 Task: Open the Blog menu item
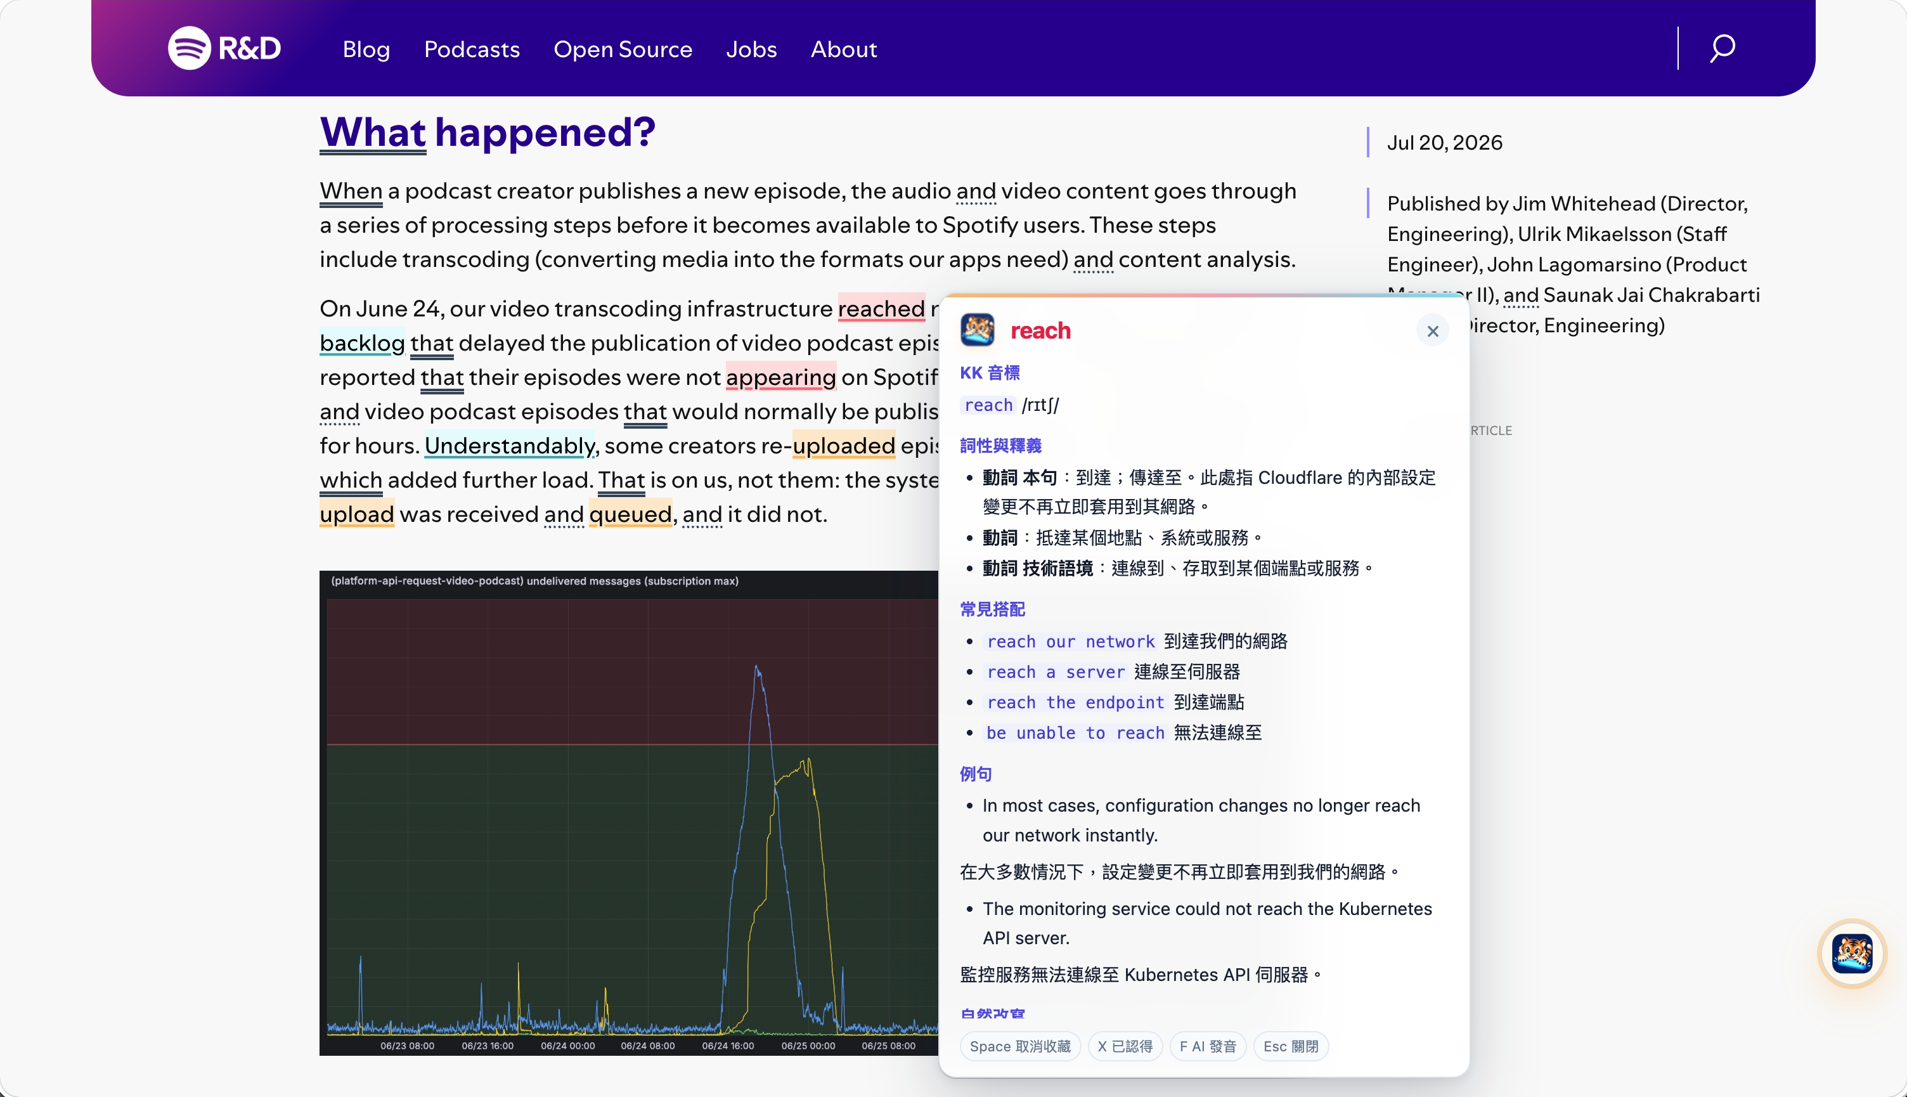[366, 49]
